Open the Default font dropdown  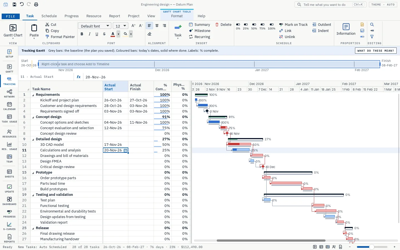[x=95, y=26]
